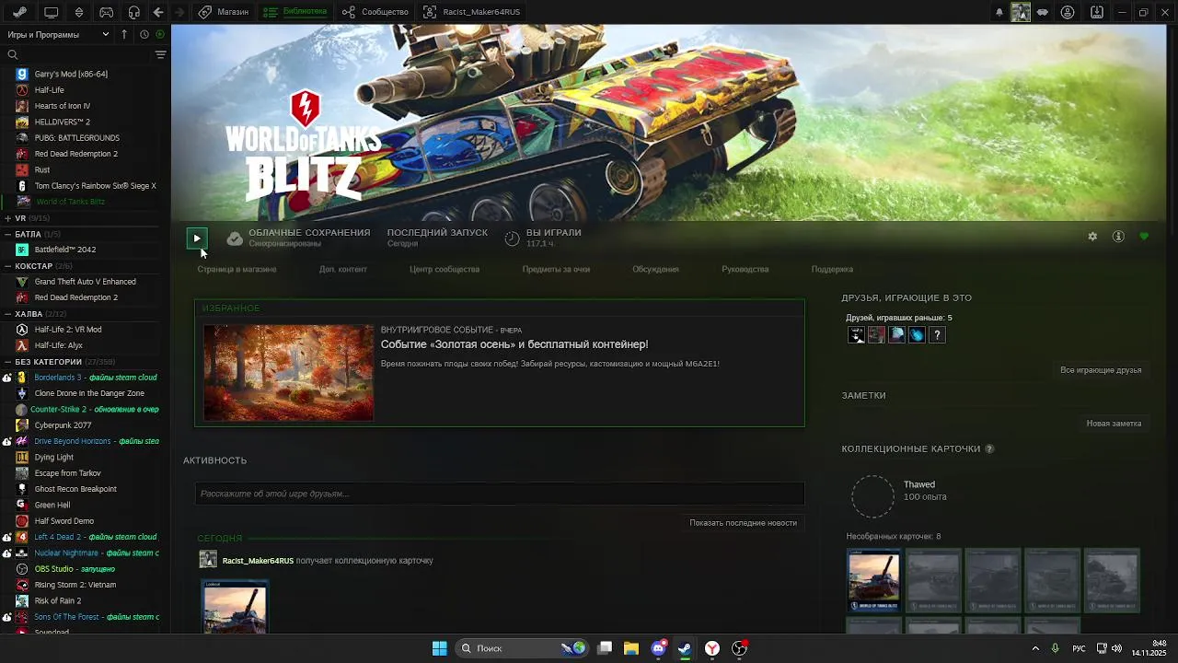Open OBS Studio from the taskbar
This screenshot has height=663, width=1178.
[739, 648]
